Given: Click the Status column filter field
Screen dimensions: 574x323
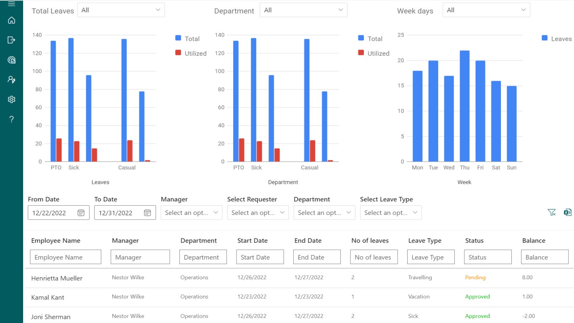Looking at the screenshot, I should 488,257.
